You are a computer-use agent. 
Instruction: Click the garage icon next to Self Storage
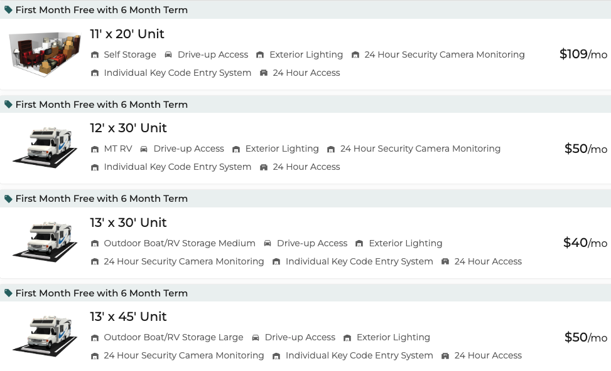[95, 55]
